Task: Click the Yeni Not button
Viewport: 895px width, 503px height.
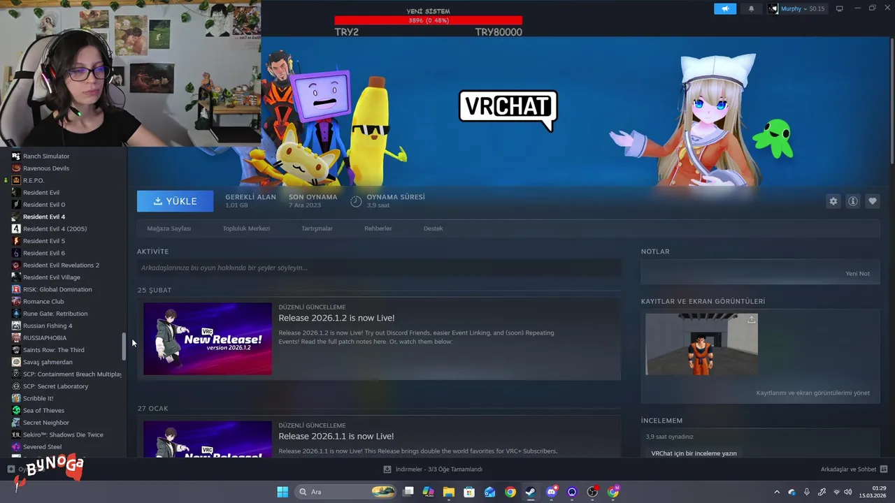Action: (857, 274)
